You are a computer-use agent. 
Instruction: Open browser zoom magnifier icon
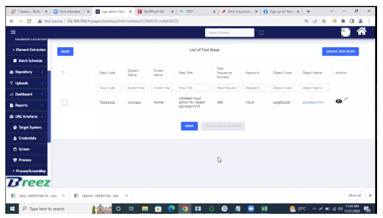(x=306, y=21)
